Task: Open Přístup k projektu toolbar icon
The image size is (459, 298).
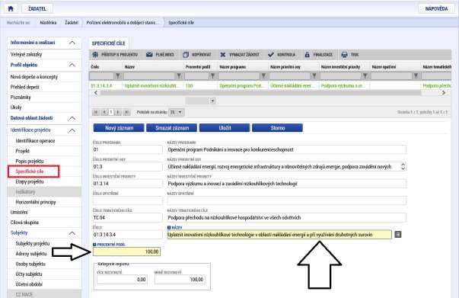Action: point(95,55)
